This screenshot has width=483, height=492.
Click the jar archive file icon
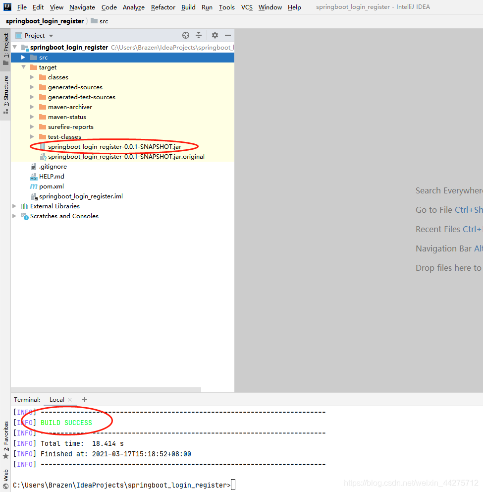pos(43,146)
